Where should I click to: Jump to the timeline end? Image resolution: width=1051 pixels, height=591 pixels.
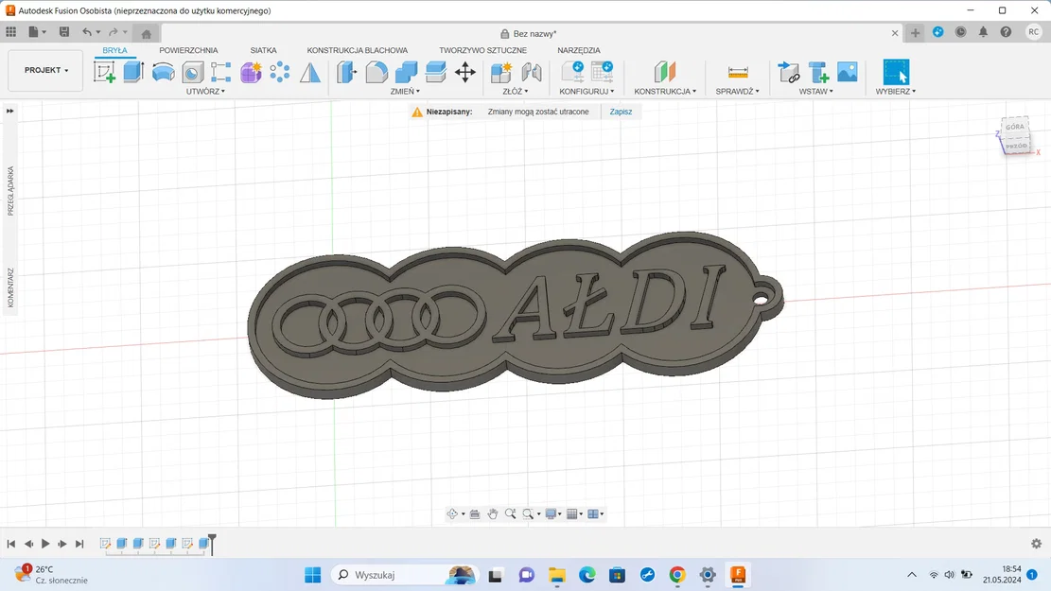tap(79, 544)
